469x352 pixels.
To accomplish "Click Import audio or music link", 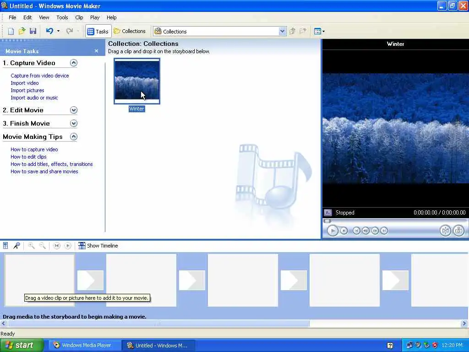I will [34, 98].
